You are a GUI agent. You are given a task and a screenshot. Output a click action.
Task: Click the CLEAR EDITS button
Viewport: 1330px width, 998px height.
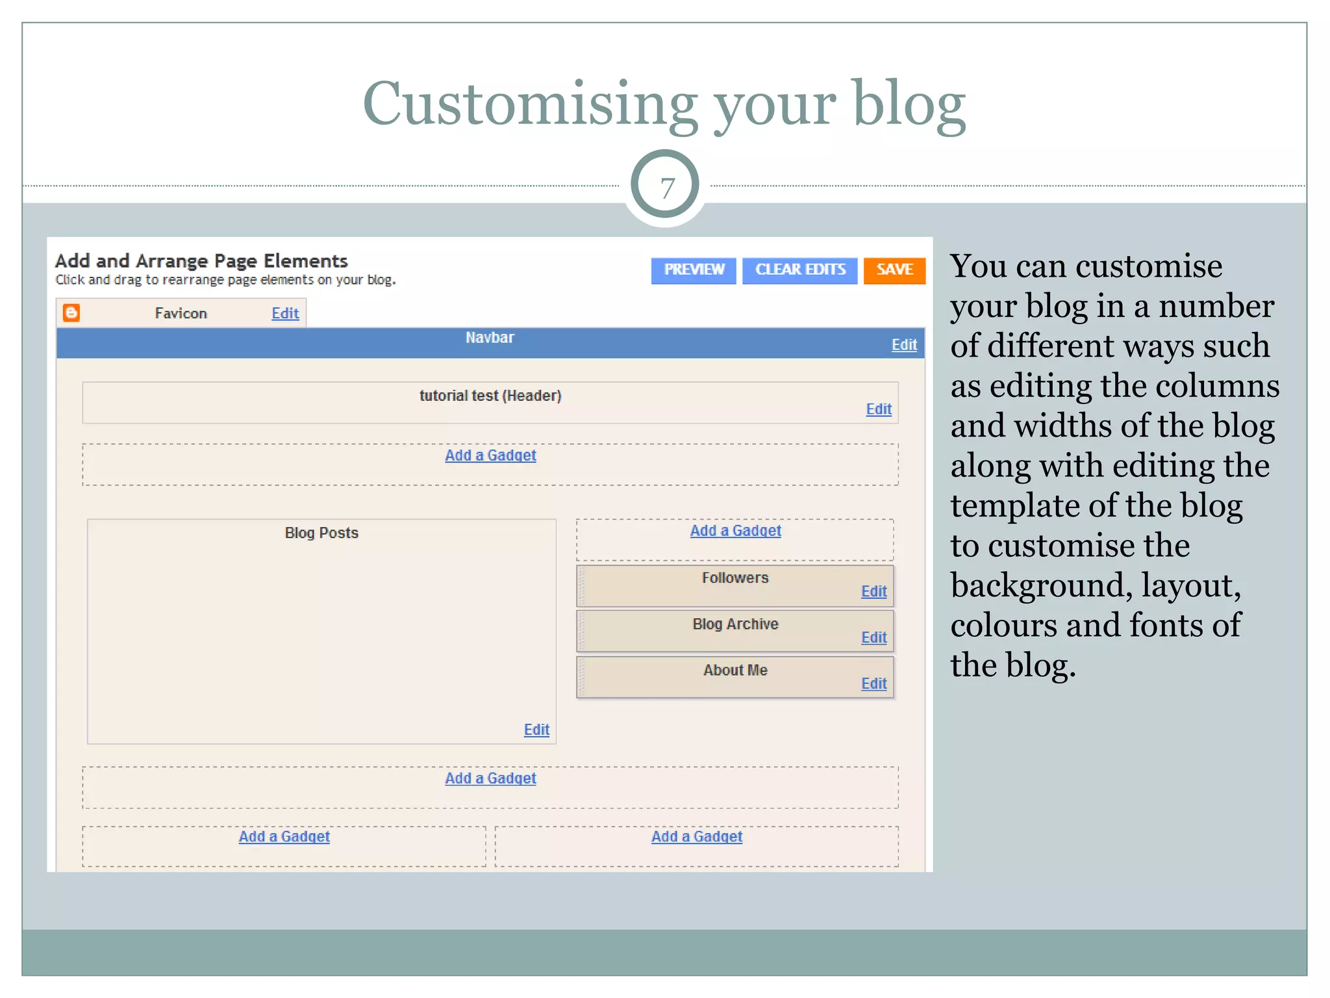(x=800, y=270)
